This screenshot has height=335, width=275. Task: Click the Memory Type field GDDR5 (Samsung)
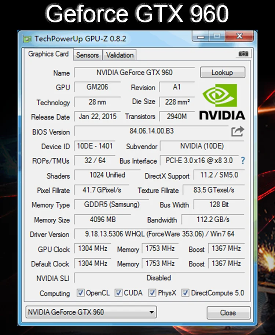pos(112,204)
